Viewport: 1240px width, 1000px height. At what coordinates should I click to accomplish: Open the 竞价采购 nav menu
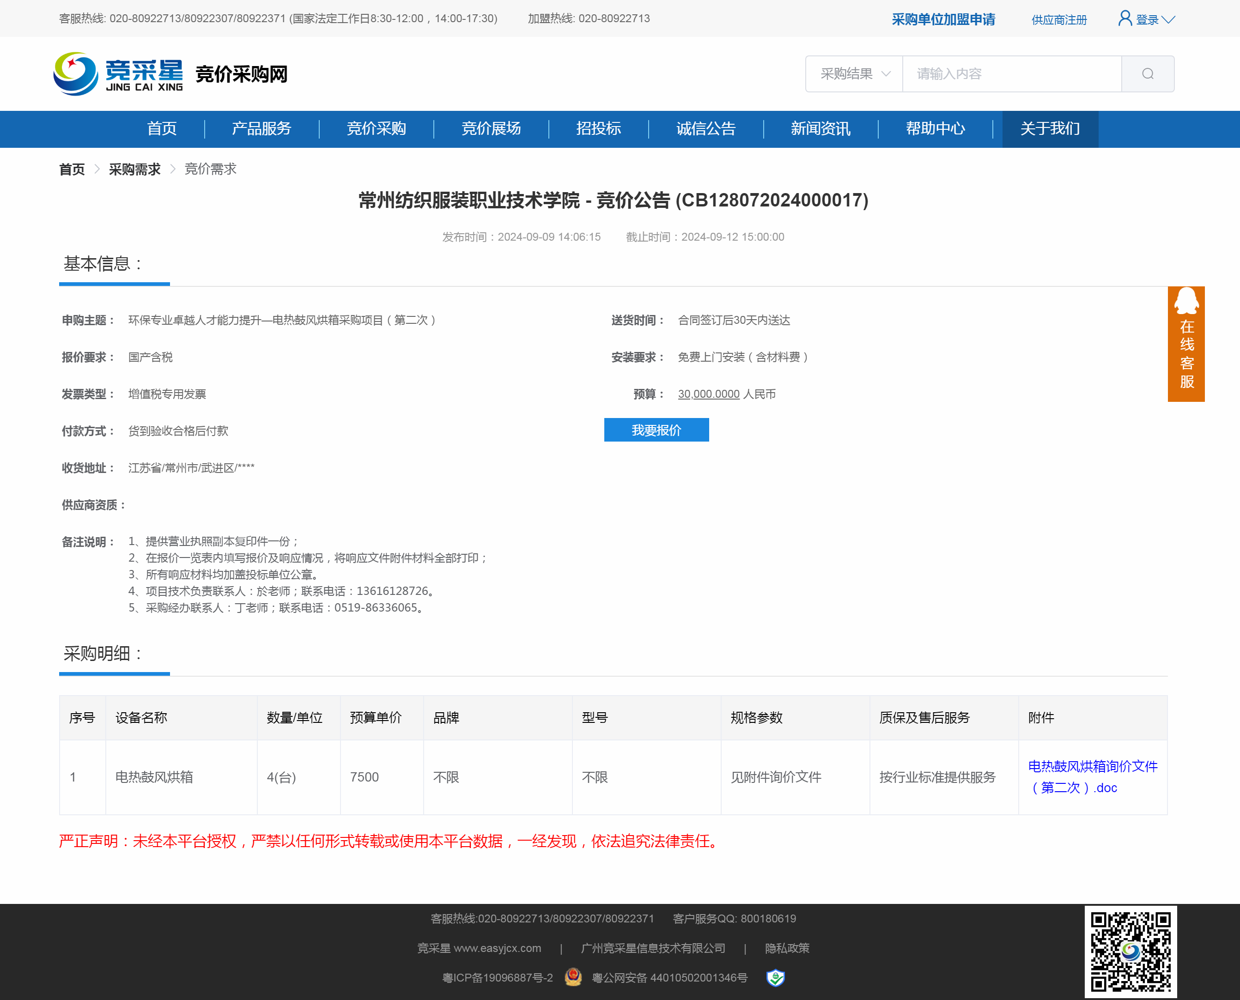[x=376, y=128]
